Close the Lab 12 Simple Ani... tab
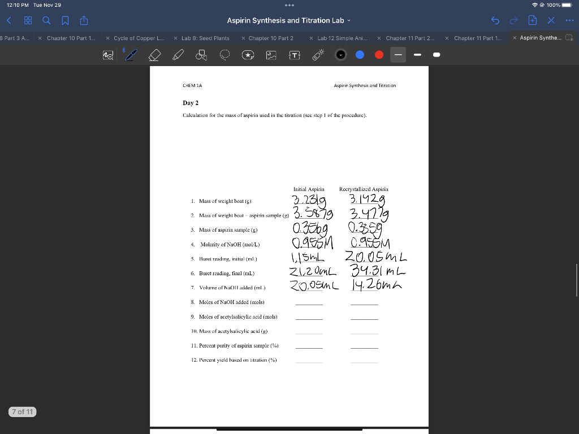Viewport: 579px width, 434px height. pyautogui.click(x=311, y=38)
